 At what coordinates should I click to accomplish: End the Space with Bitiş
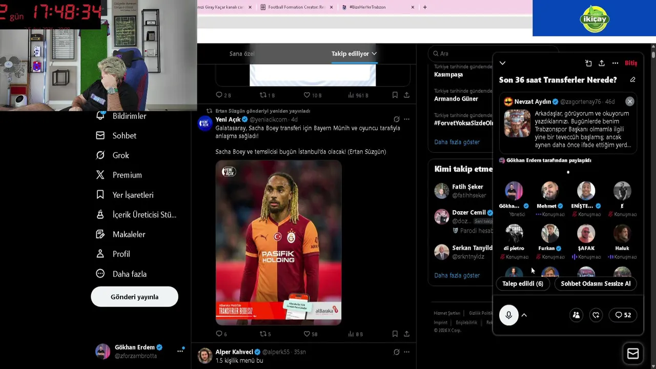631,63
